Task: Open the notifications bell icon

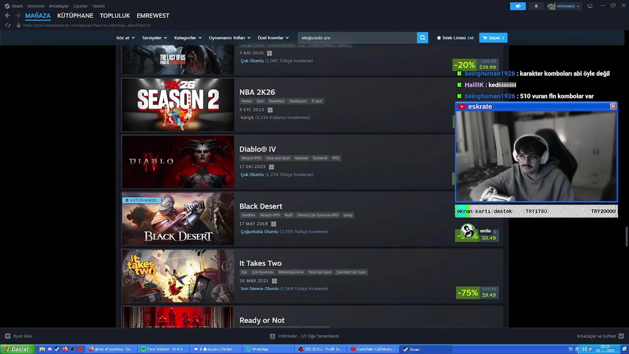Action: (536, 6)
